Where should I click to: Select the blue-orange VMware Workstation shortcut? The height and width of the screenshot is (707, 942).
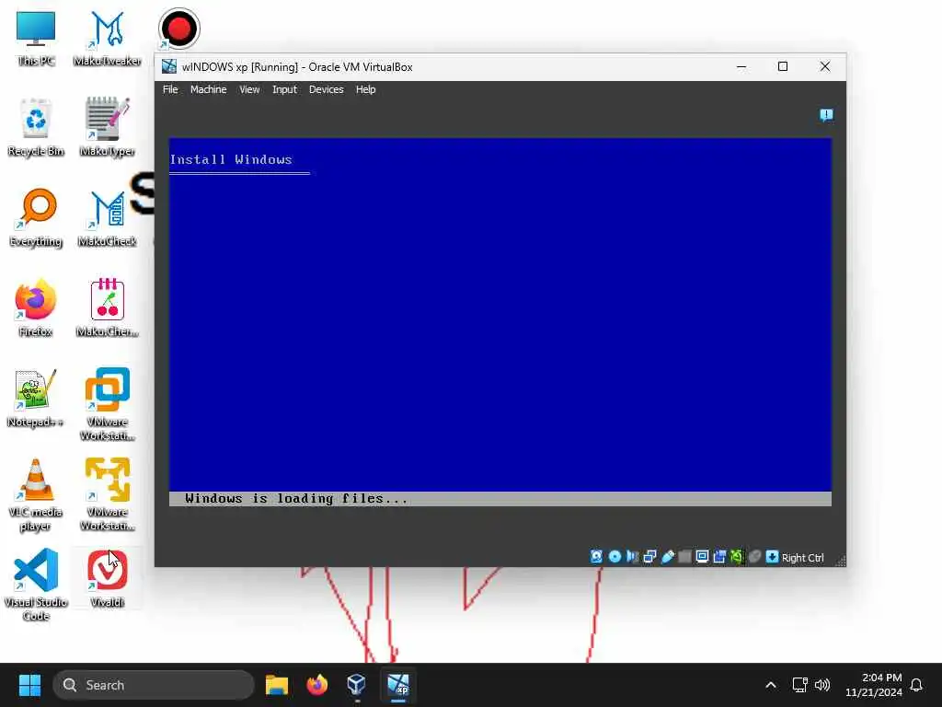[x=108, y=404]
